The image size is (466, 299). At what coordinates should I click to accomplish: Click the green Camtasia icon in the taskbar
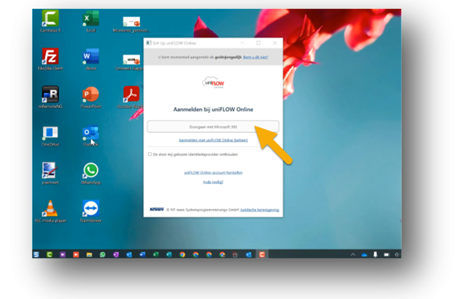49,254
